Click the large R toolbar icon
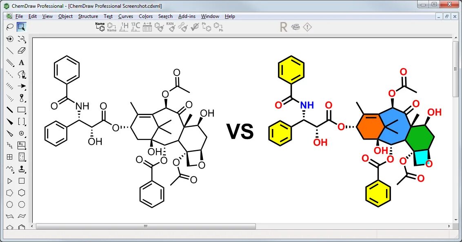This screenshot has height=242, width=462. pyautogui.click(x=284, y=27)
